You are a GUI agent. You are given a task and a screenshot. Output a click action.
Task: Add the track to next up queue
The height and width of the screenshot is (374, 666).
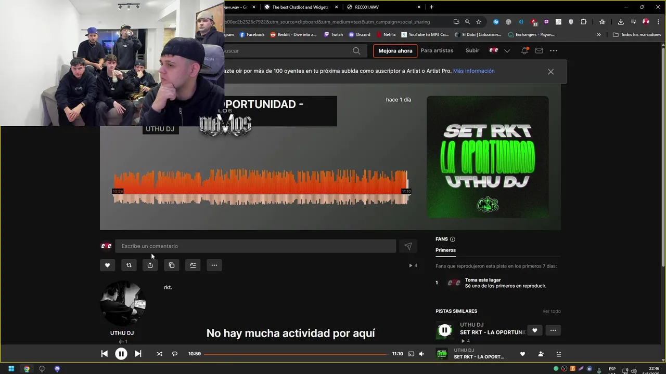[x=193, y=265]
